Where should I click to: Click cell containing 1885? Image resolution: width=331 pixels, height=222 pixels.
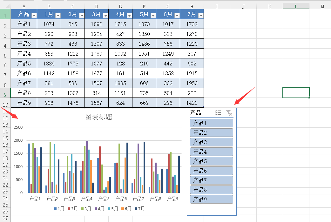(x=120, y=83)
